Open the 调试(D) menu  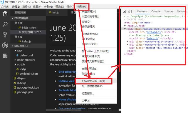pyautogui.click(x=60, y=6)
